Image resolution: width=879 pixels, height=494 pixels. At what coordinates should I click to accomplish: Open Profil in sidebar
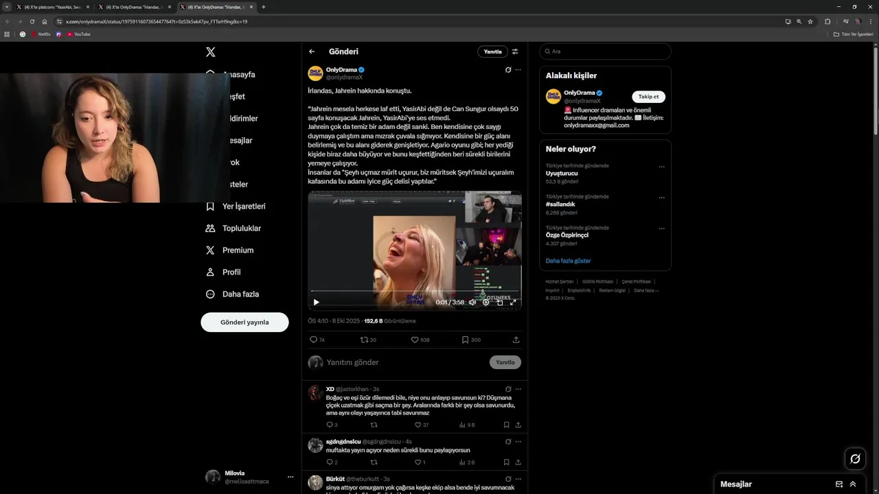tap(223, 272)
